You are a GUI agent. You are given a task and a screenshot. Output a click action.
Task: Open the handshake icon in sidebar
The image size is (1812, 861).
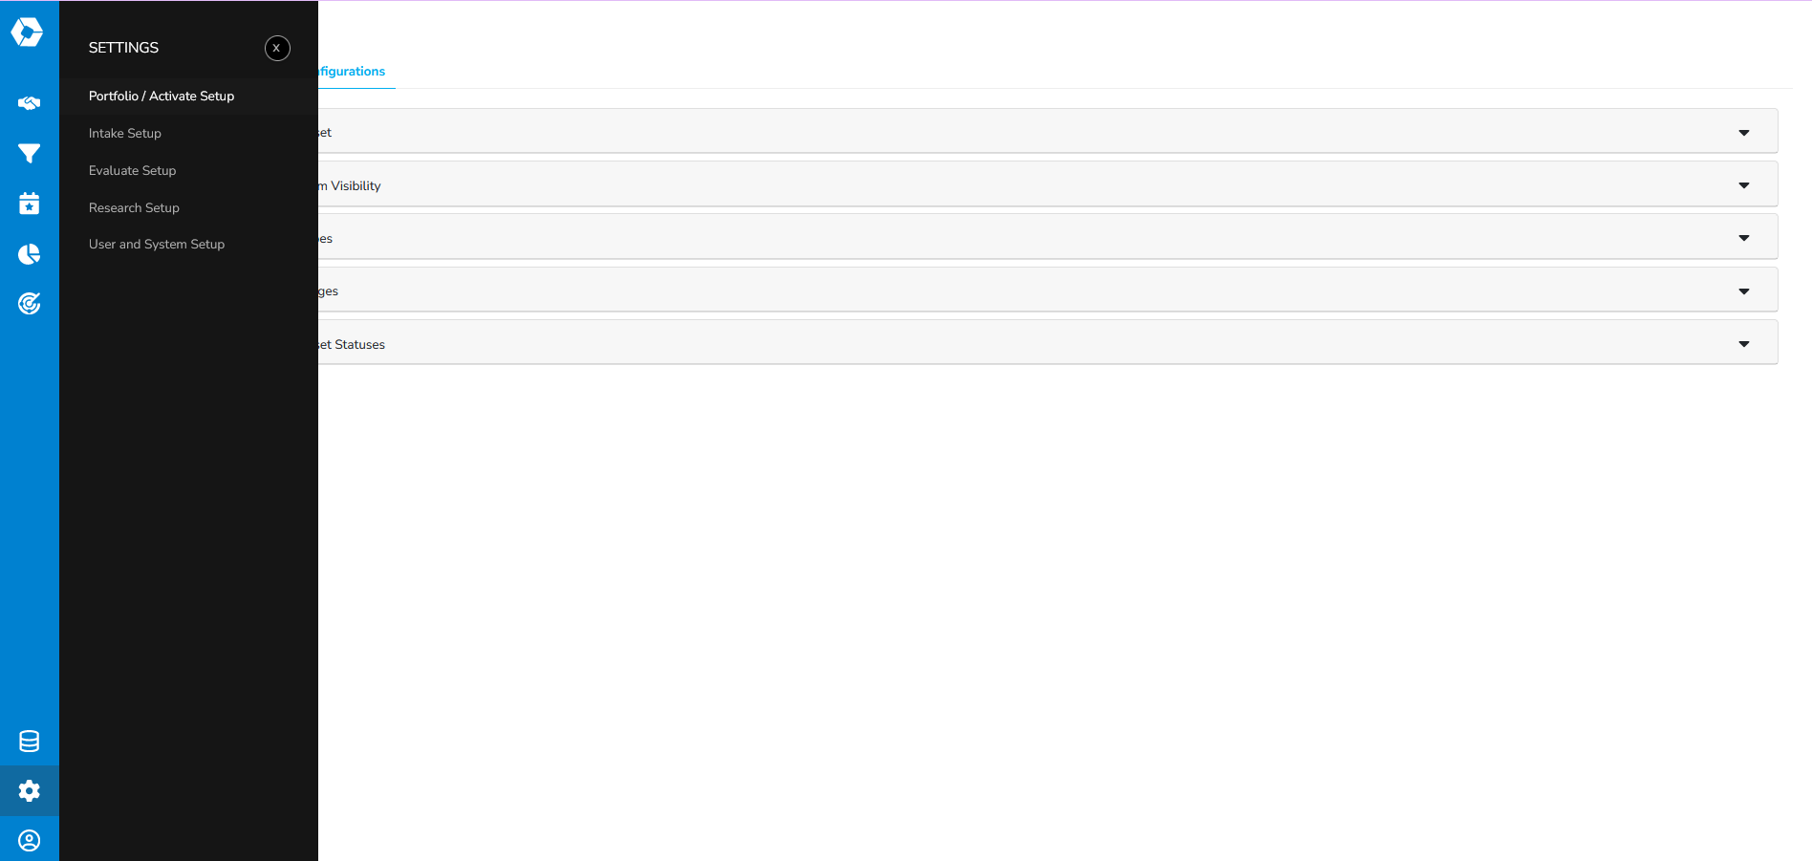[x=29, y=103]
